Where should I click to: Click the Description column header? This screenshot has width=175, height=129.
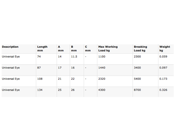pyautogui.click(x=10, y=47)
